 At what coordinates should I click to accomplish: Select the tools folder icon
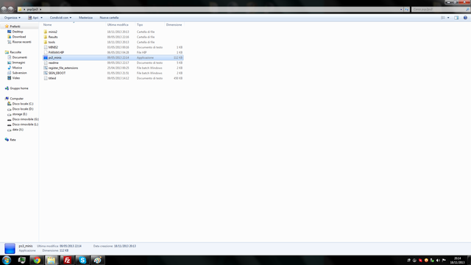coord(46,42)
